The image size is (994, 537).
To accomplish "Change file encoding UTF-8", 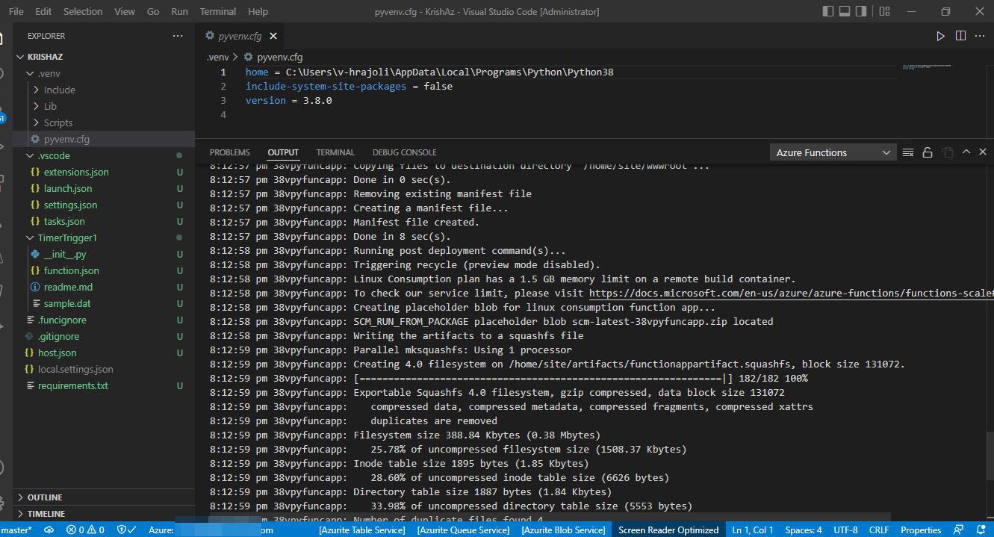I will pyautogui.click(x=845, y=530).
